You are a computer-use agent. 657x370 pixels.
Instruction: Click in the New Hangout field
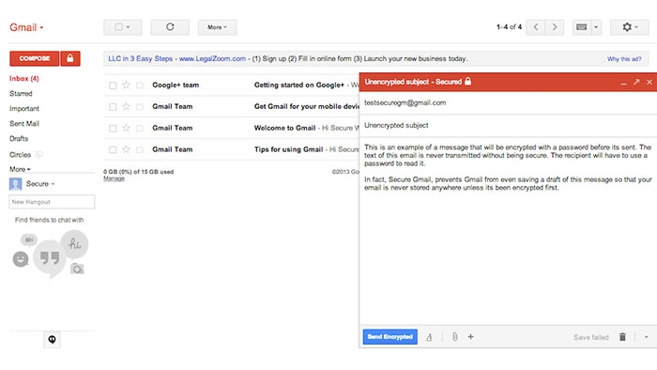[x=52, y=202]
